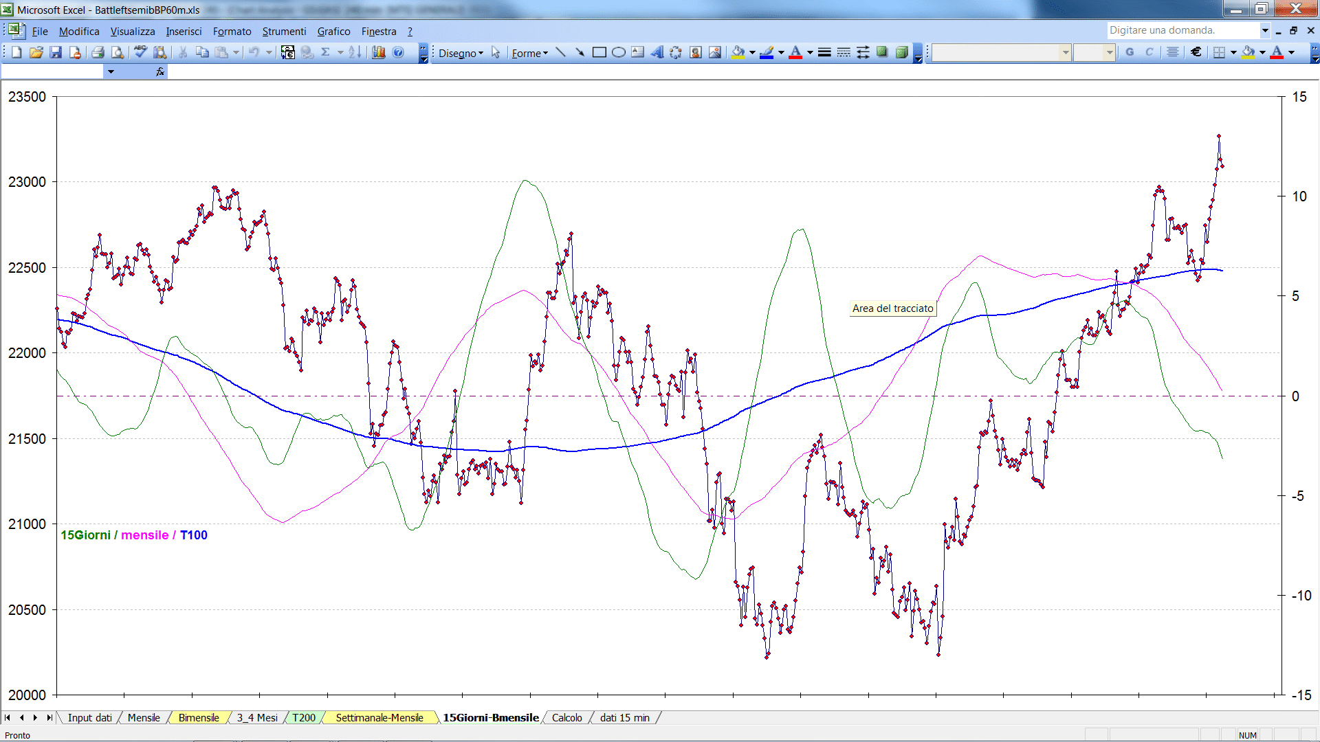Switch to the dati 15 min sheet tab
Viewport: 1320px width, 742px height.
[624, 718]
